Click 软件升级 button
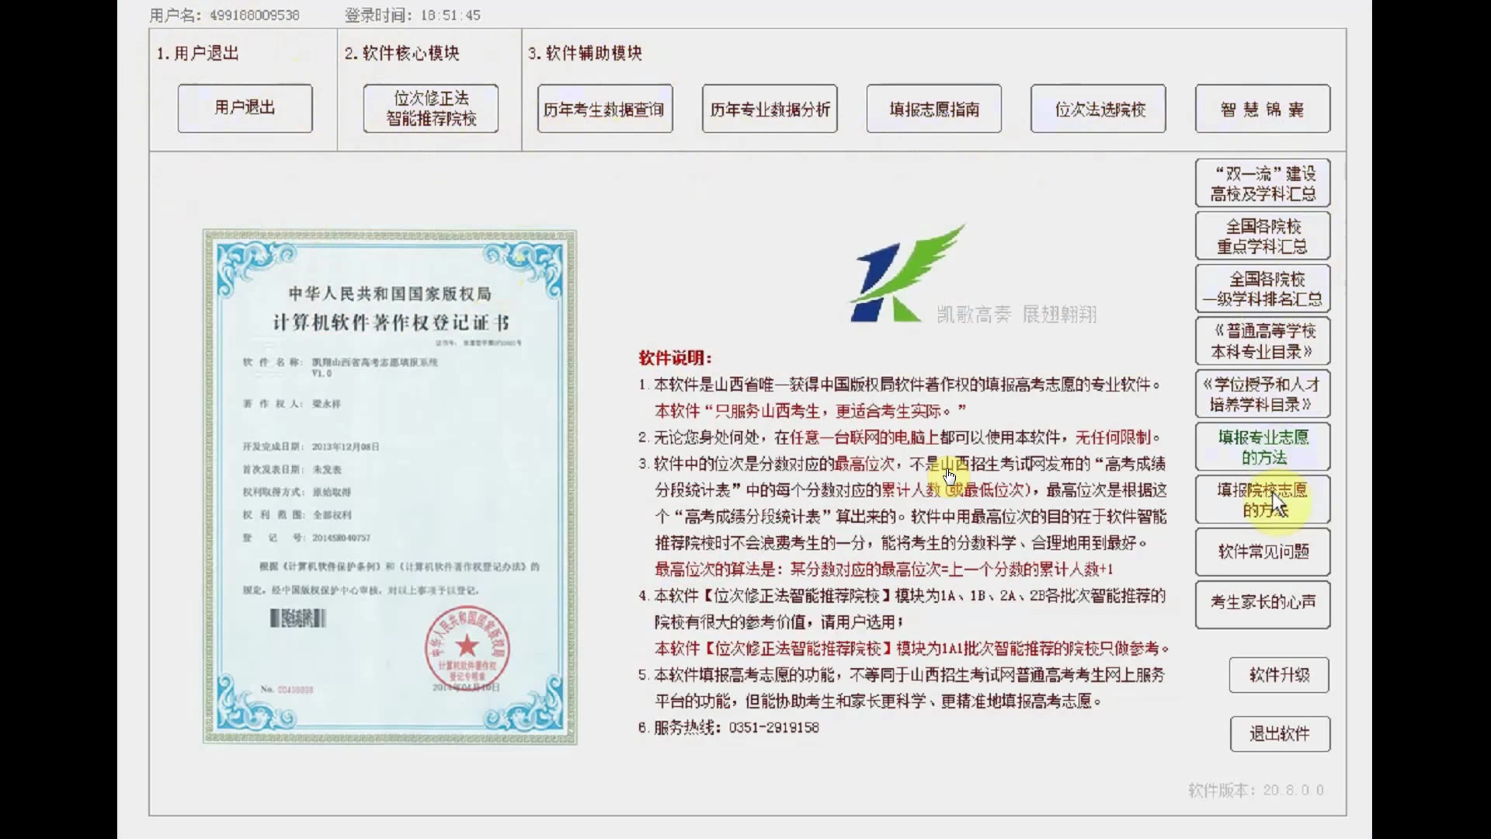This screenshot has width=1491, height=839. [1279, 675]
